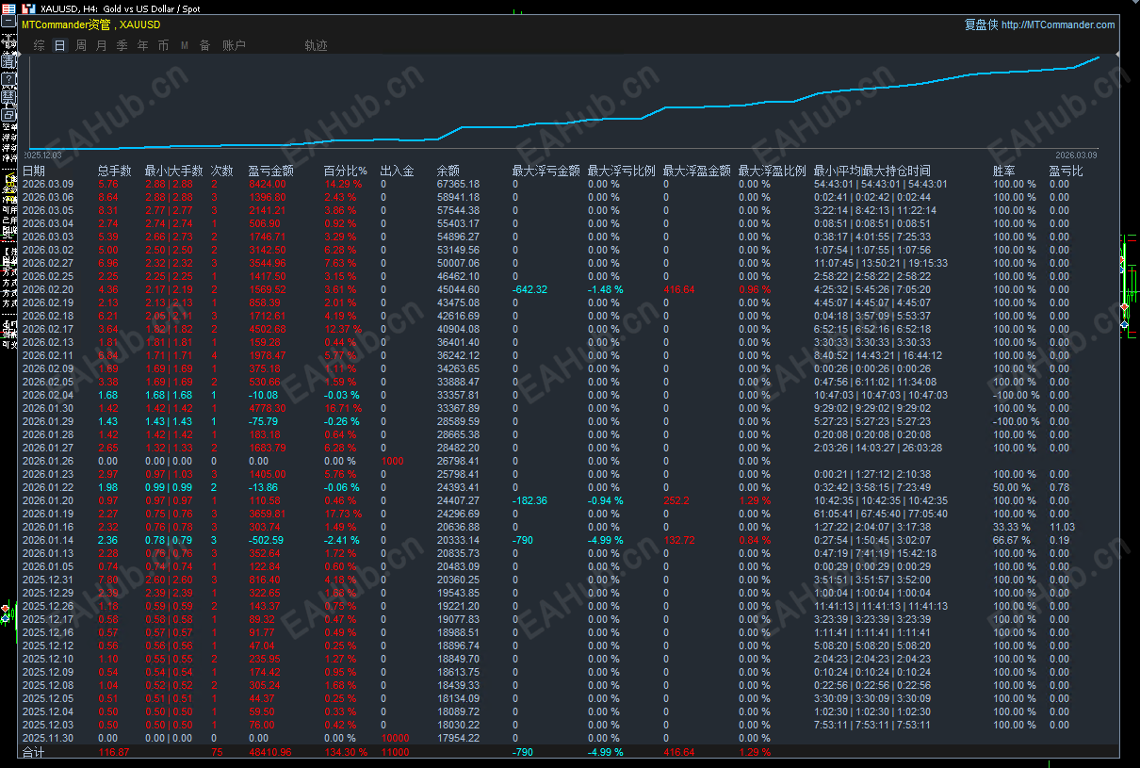Click the small arrow at chart's right edge
This screenshot has height=768, width=1140.
click(x=1117, y=55)
